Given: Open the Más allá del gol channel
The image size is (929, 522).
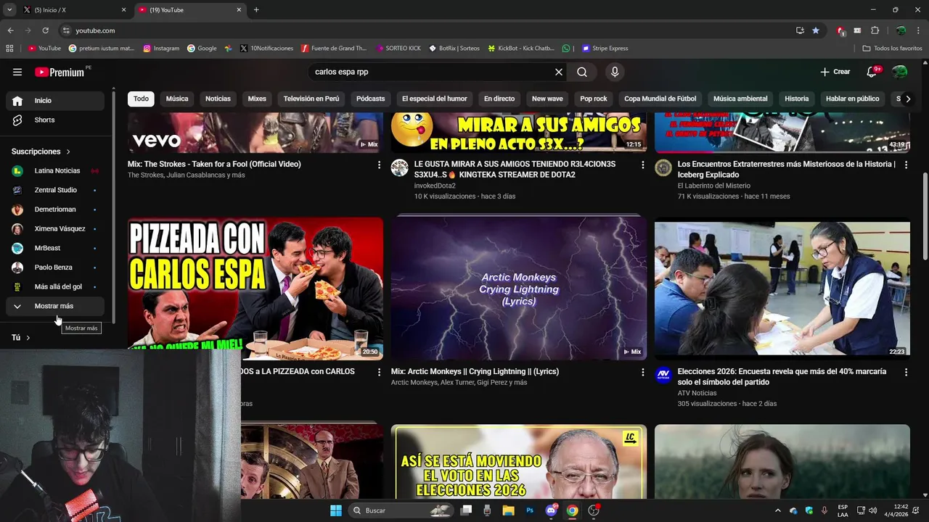Looking at the screenshot, I should point(55,286).
